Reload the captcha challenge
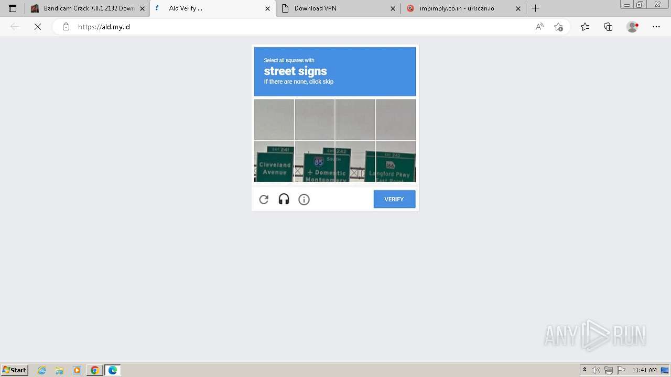The width and height of the screenshot is (671, 377). [264, 199]
